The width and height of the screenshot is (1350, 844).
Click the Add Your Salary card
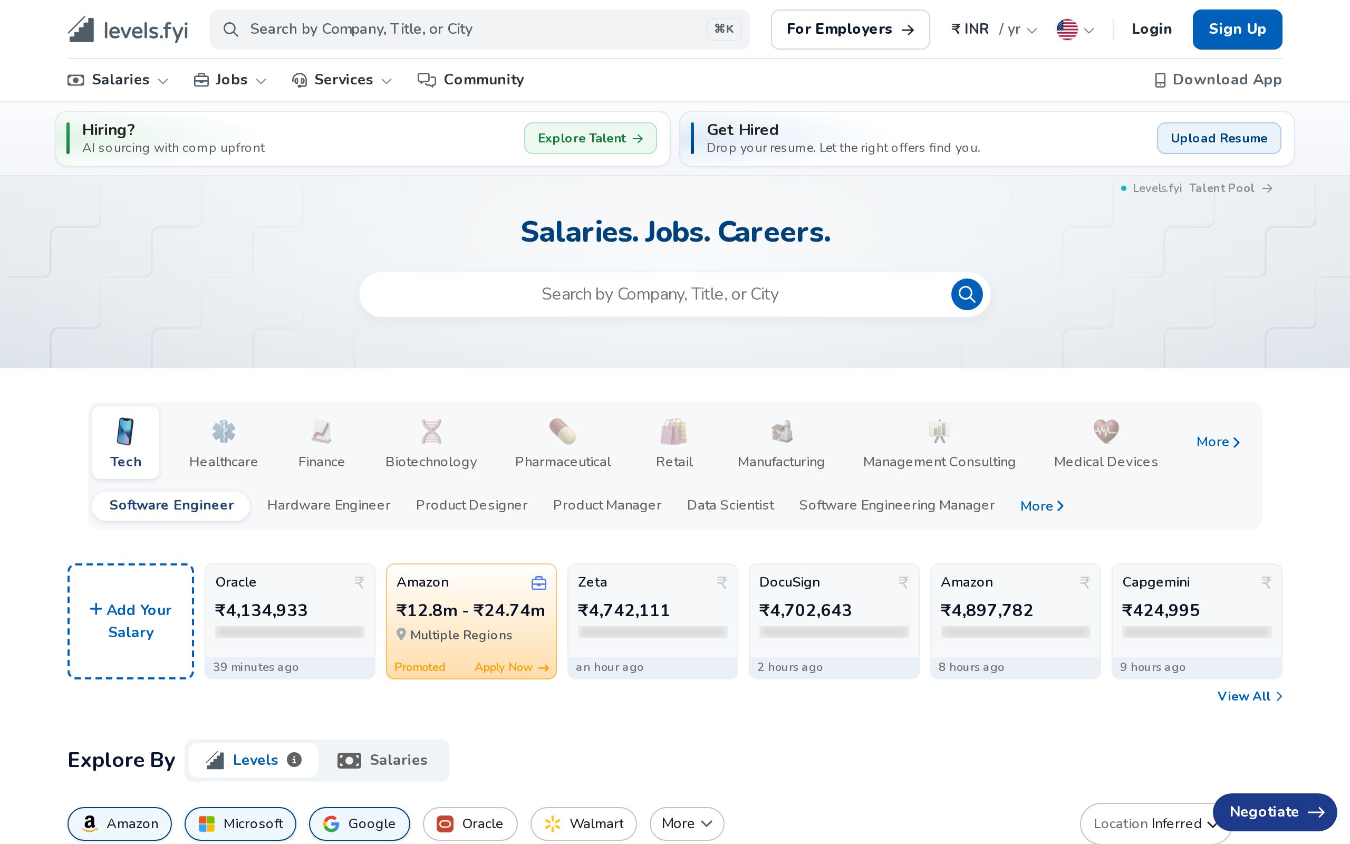(131, 621)
